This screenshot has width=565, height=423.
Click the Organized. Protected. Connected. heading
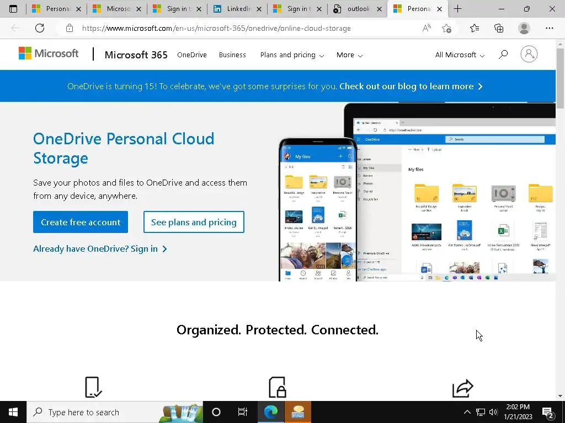click(278, 330)
